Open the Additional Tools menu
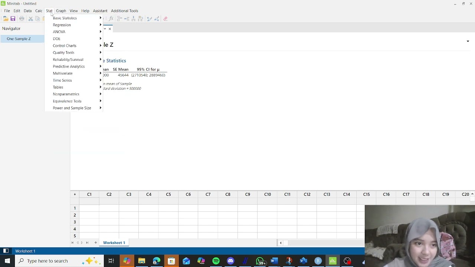This screenshot has height=267, width=475. tap(124, 11)
